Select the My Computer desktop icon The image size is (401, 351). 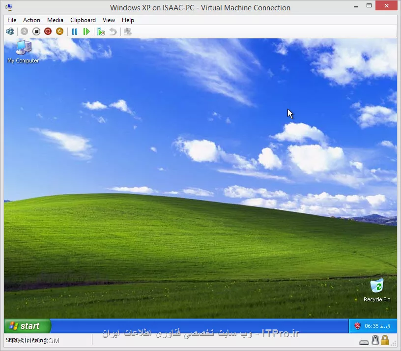click(x=23, y=52)
